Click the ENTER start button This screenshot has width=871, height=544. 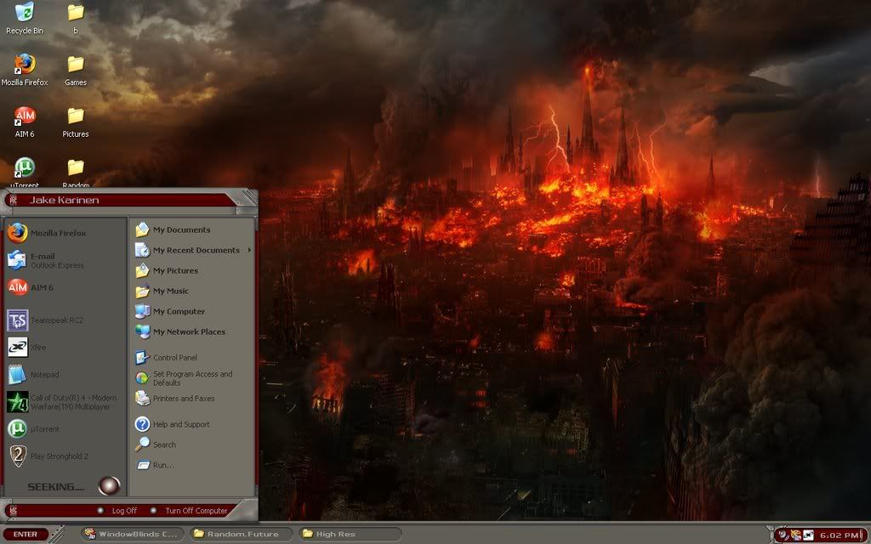(x=26, y=535)
